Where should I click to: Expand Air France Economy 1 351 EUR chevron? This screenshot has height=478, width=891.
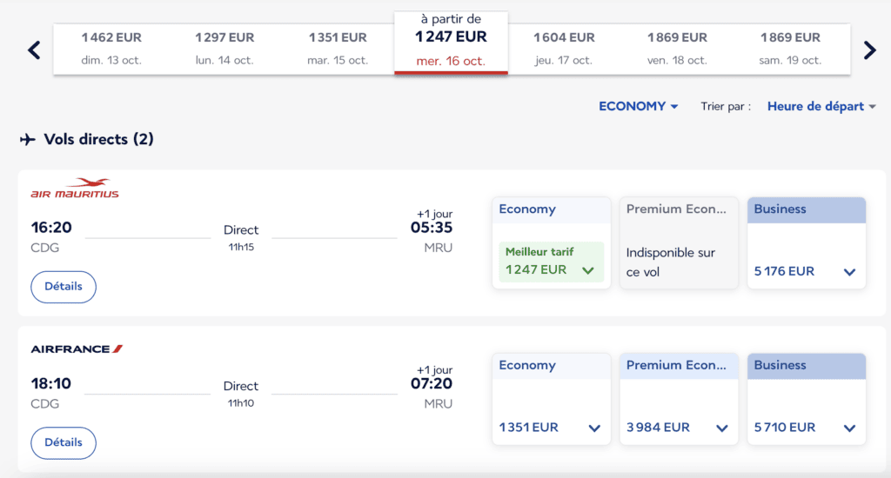(594, 428)
